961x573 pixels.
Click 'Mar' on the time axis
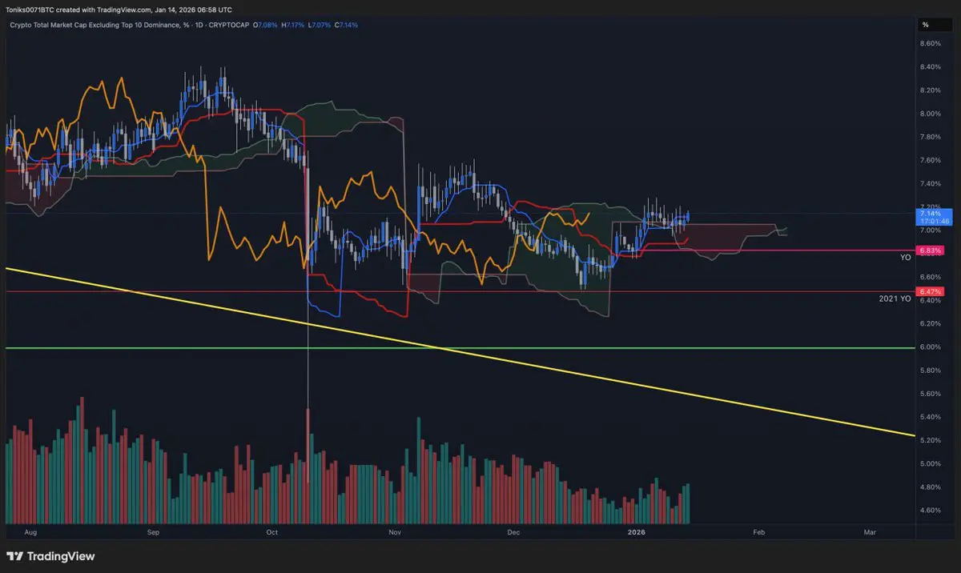click(871, 531)
